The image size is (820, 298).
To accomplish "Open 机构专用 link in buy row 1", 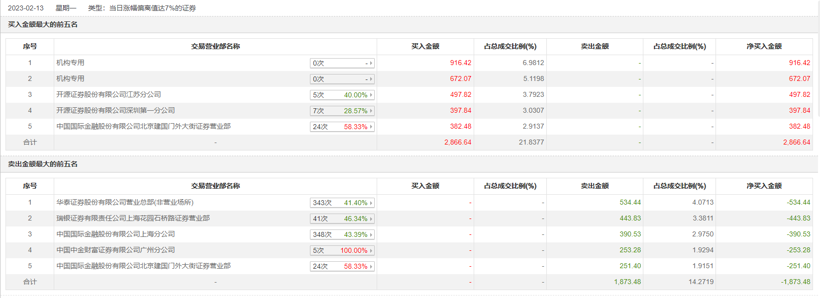I will click(70, 63).
